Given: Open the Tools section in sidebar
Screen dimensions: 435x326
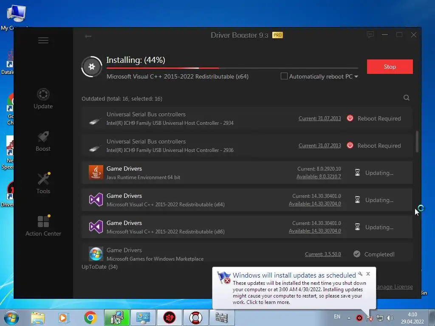Looking at the screenshot, I should point(43,183).
